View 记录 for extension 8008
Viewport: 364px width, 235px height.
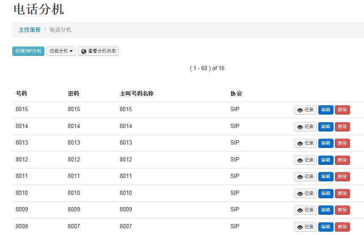[x=305, y=227]
